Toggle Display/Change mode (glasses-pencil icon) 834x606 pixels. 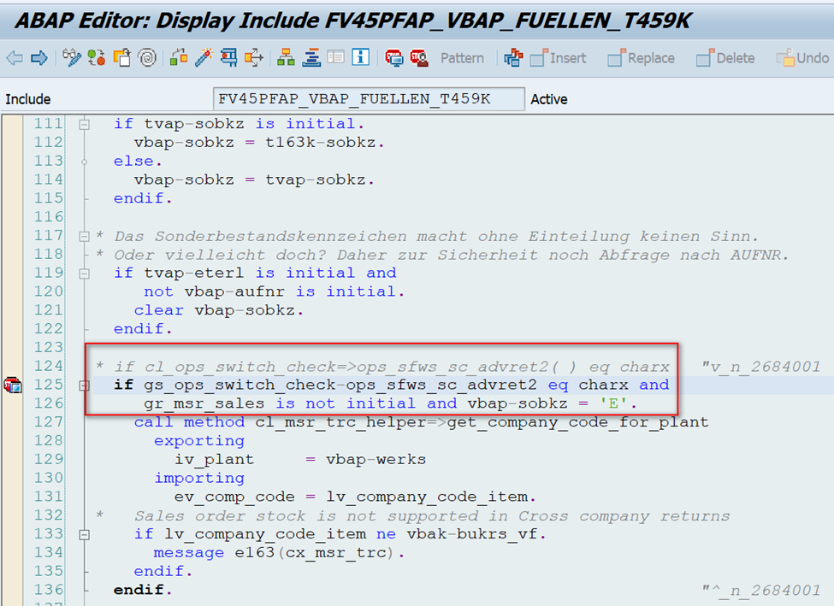pyautogui.click(x=71, y=57)
